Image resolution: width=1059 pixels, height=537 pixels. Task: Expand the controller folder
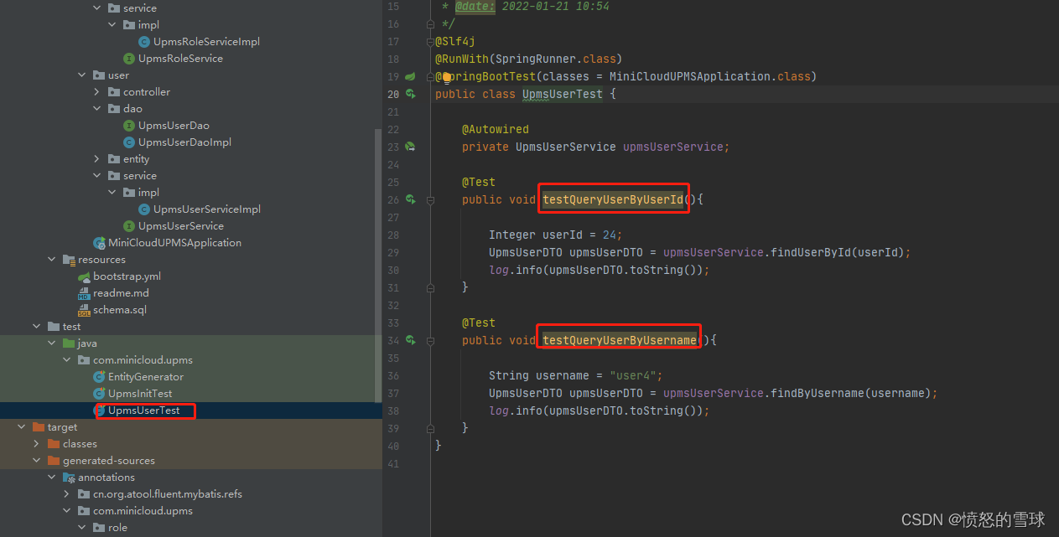coord(97,92)
